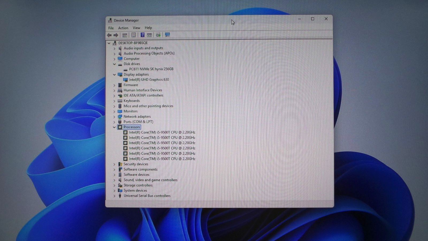The height and width of the screenshot is (241, 428).
Task: Click the Keyboards category icon
Action: (x=120, y=101)
